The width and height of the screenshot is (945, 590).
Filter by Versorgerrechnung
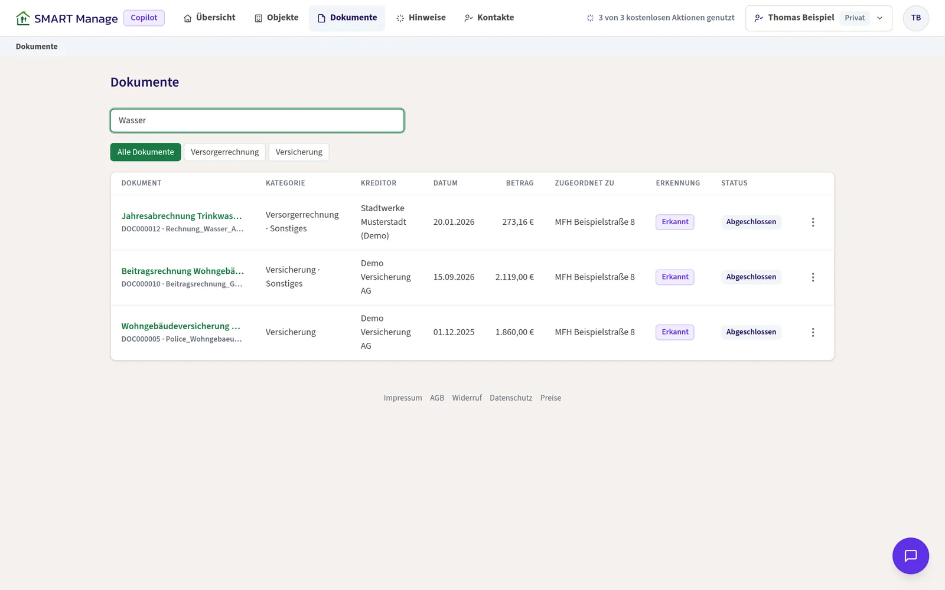tap(224, 152)
